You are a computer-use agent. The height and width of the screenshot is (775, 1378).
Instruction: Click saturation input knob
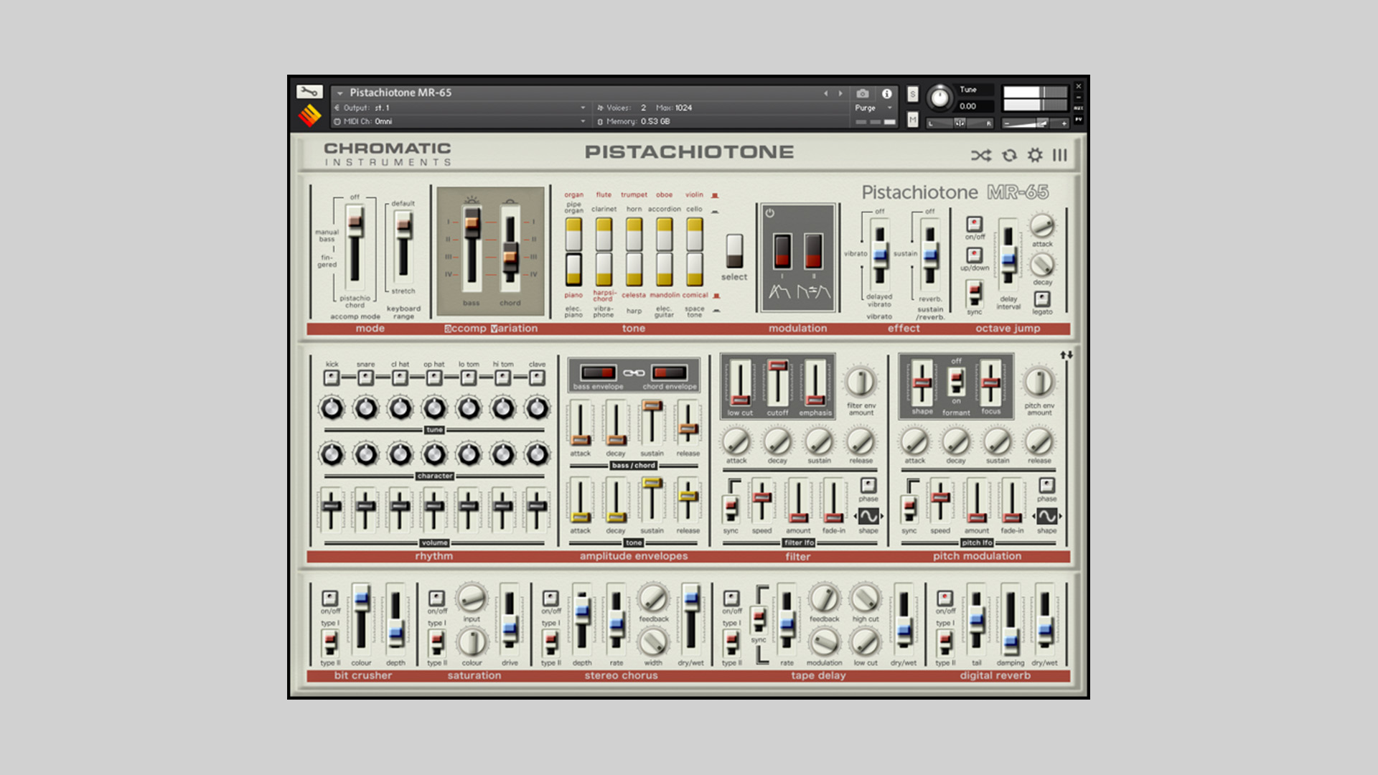(x=472, y=598)
